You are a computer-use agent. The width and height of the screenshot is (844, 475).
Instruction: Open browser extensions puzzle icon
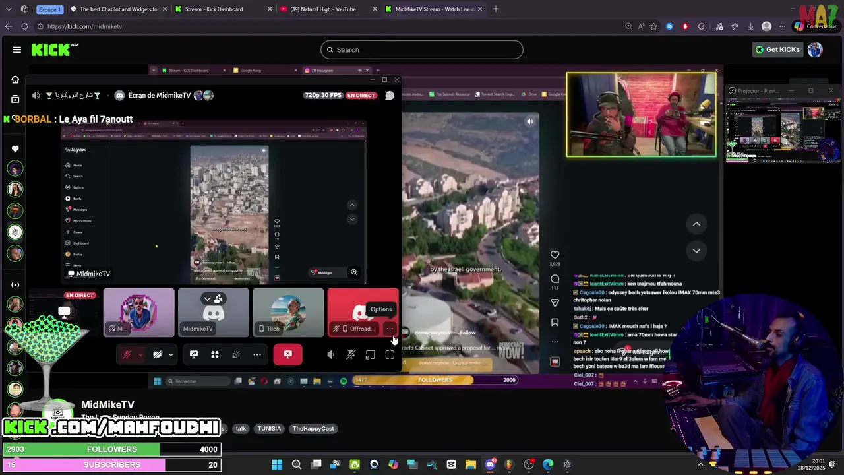pos(702,26)
